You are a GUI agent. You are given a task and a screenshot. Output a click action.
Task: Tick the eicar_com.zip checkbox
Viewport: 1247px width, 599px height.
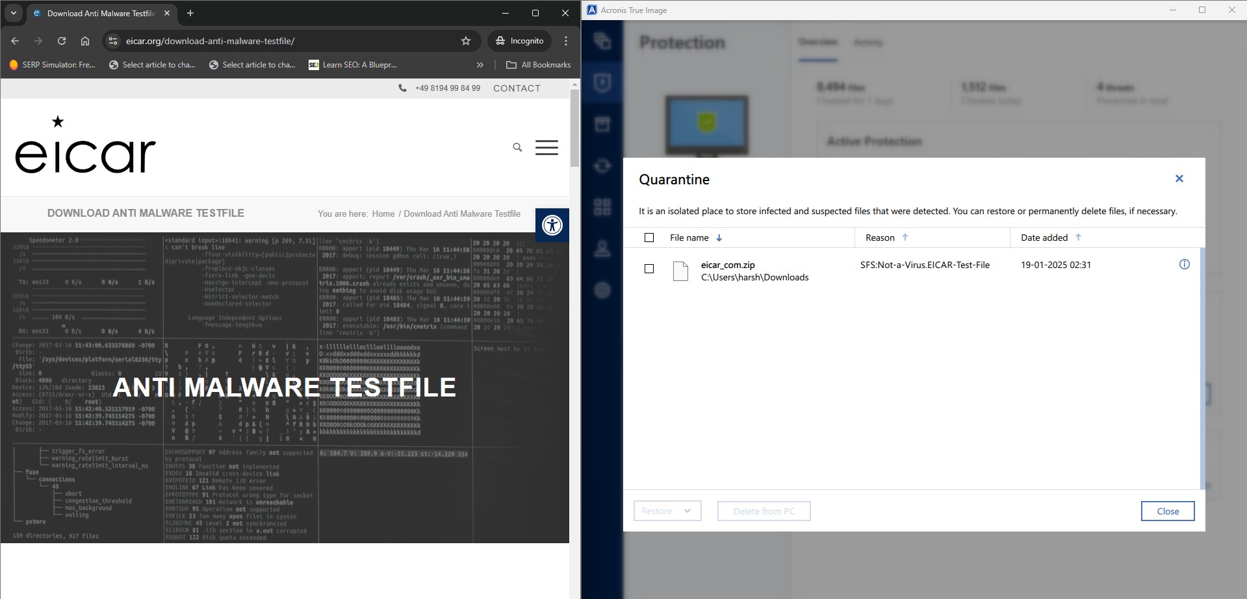click(649, 269)
